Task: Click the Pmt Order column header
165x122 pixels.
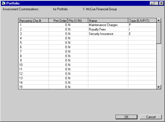Action: tap(58, 21)
